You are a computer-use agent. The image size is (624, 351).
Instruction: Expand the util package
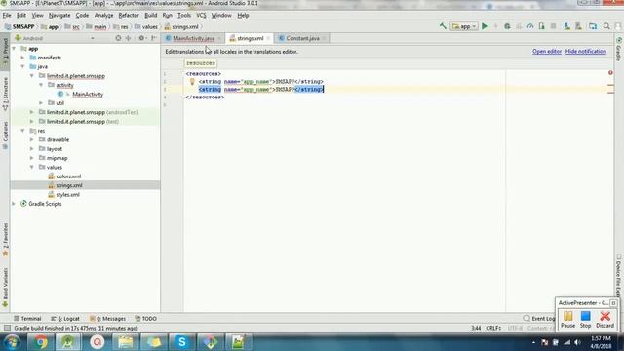pyautogui.click(x=41, y=103)
